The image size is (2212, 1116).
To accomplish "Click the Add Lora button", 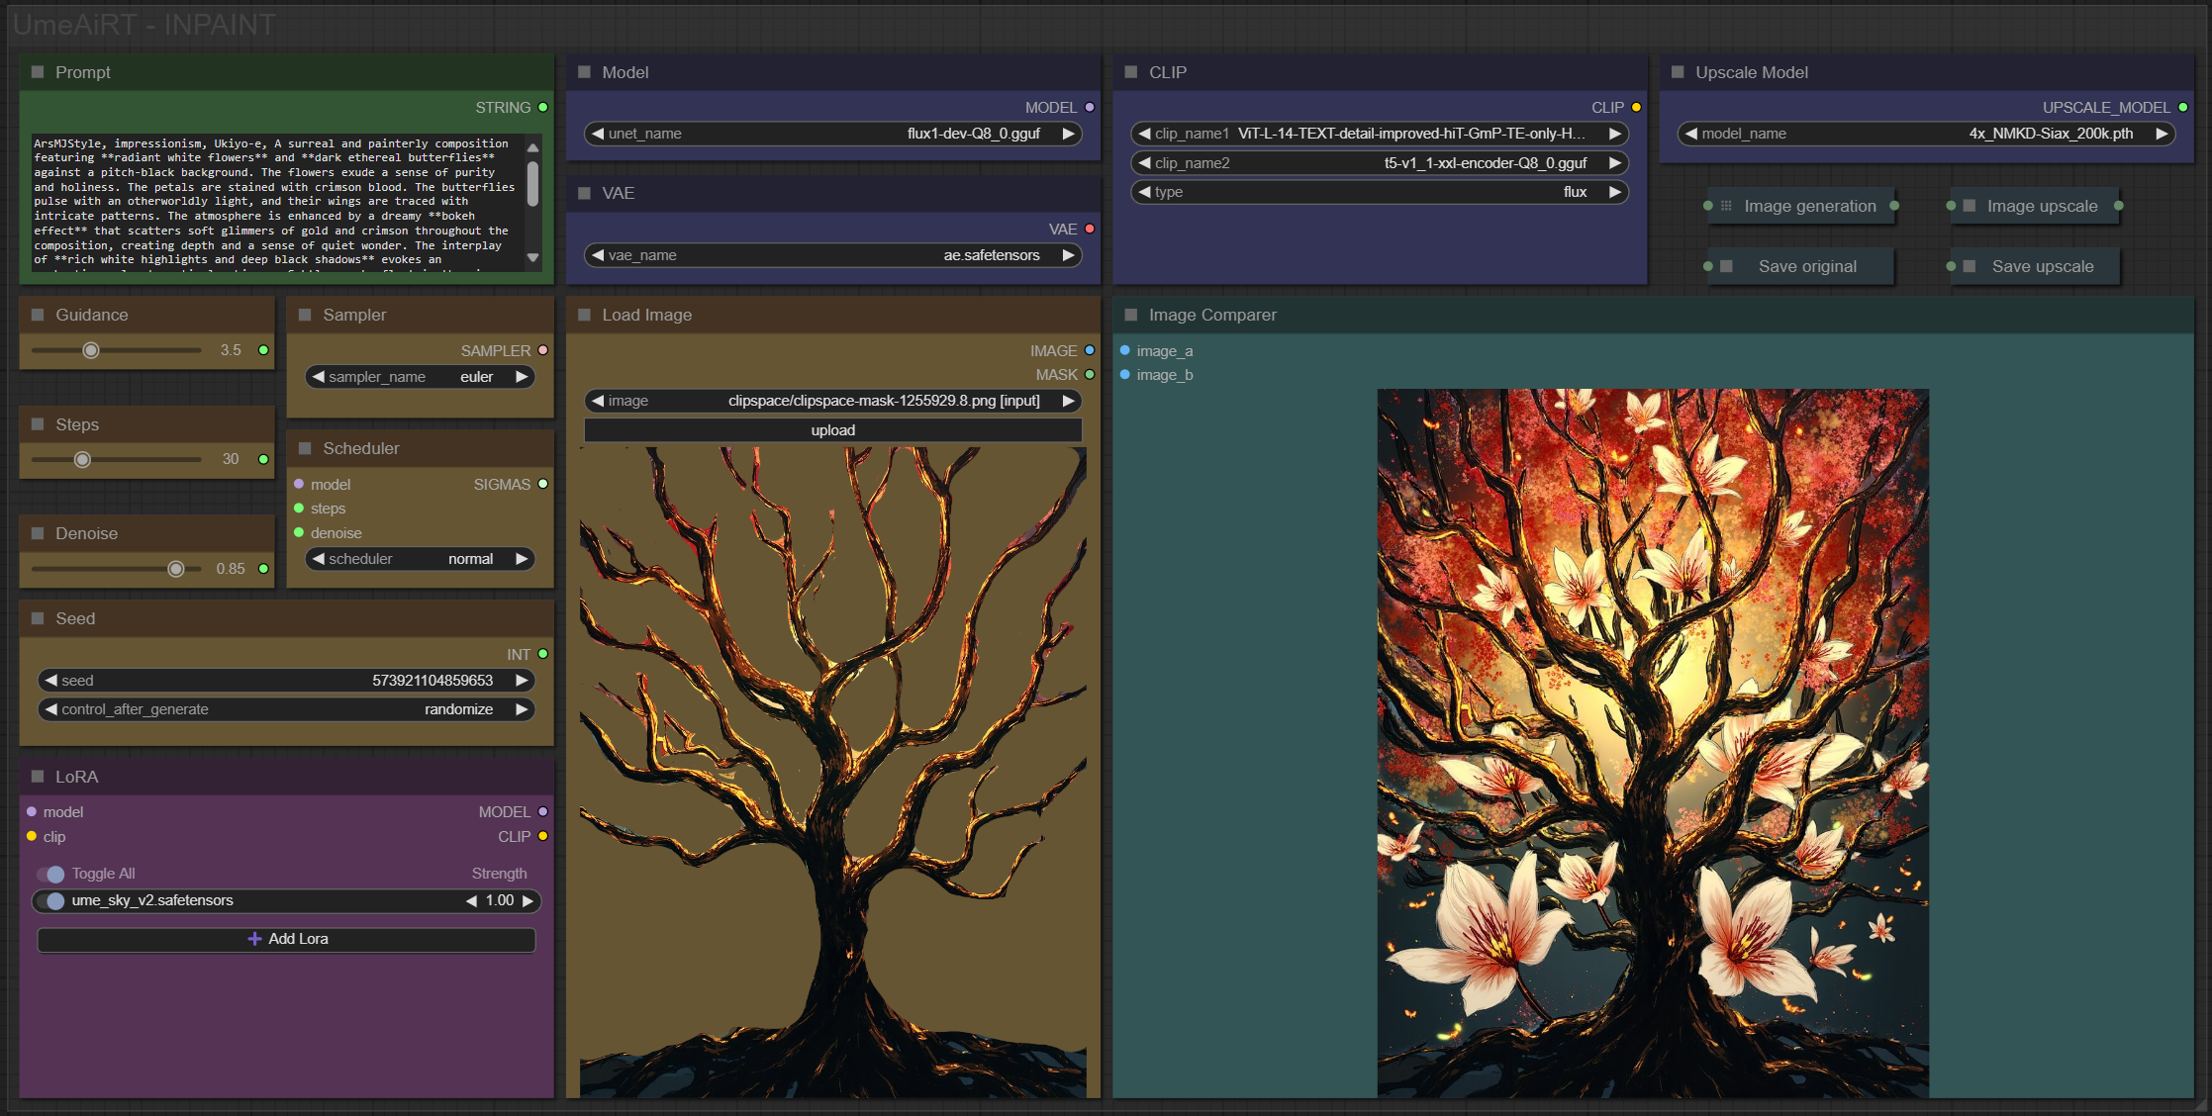I will point(287,939).
